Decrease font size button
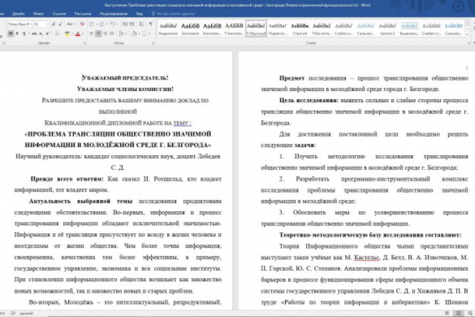Screen dimensions: 475x317 (x=61, y=24)
